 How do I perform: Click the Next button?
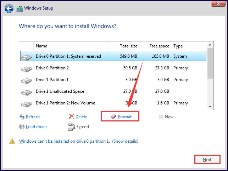pyautogui.click(x=207, y=159)
